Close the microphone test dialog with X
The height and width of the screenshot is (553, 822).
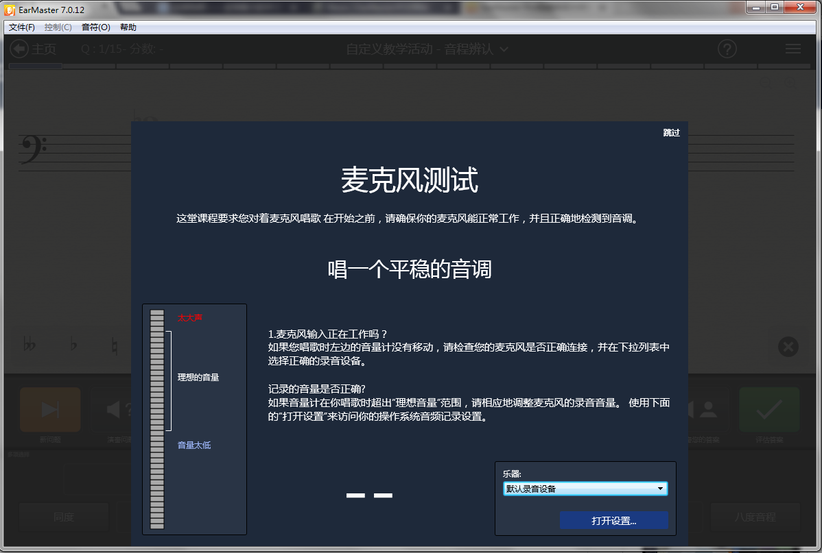coord(788,347)
